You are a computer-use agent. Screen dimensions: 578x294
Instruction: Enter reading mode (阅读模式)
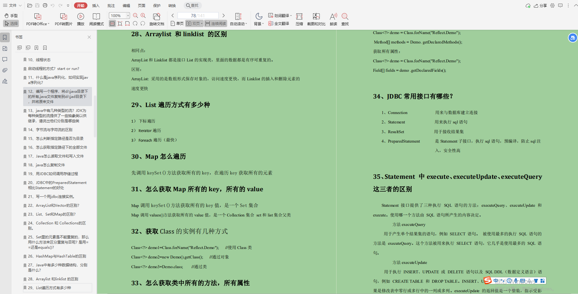[x=96, y=20]
